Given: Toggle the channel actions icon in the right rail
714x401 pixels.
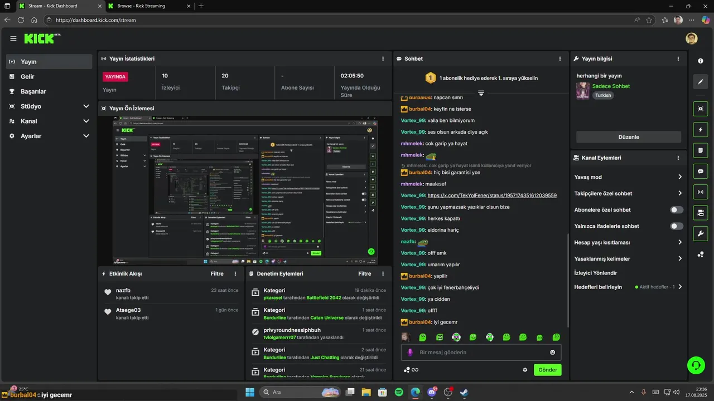Looking at the screenshot, I should pyautogui.click(x=701, y=213).
